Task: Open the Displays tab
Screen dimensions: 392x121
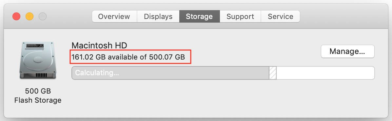Action: point(158,16)
